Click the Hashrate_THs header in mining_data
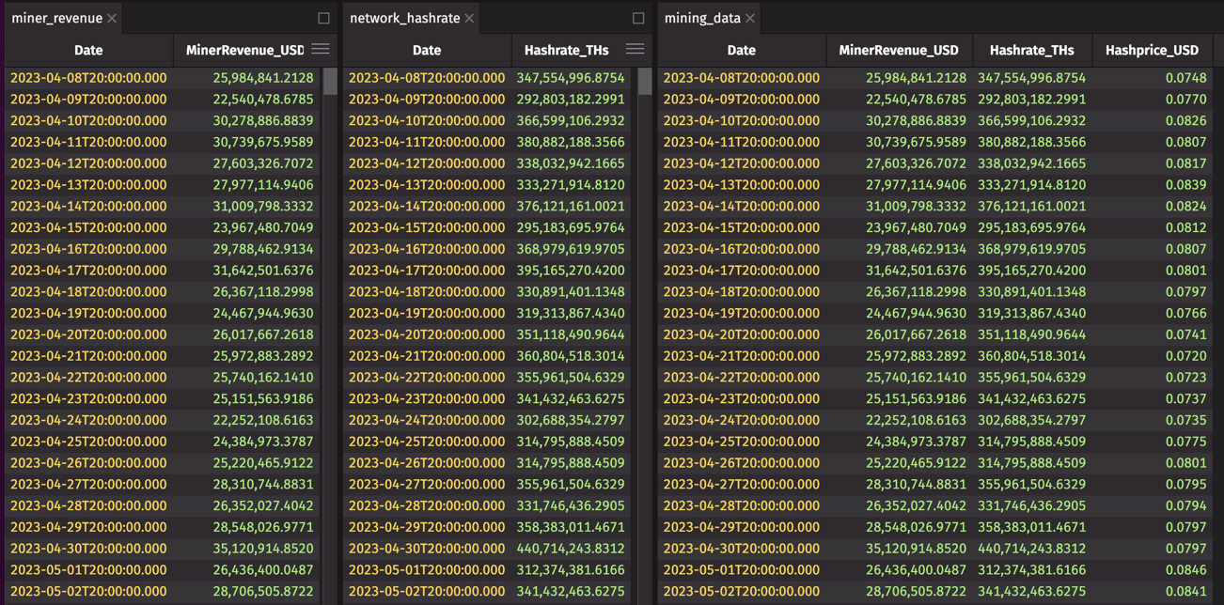Viewport: 1224px width, 605px height. (x=1030, y=50)
